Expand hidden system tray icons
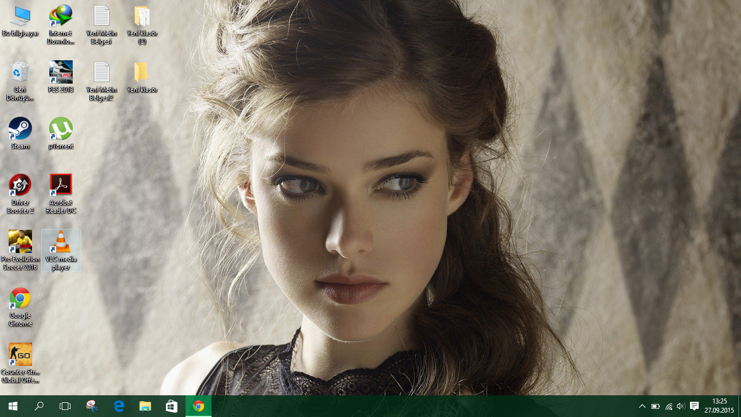This screenshot has height=417, width=741. tap(642, 406)
